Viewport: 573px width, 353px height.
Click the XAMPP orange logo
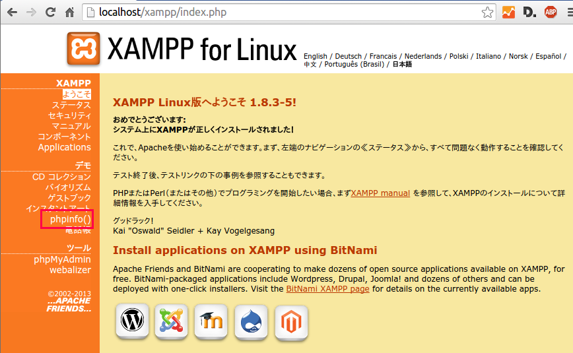click(83, 49)
